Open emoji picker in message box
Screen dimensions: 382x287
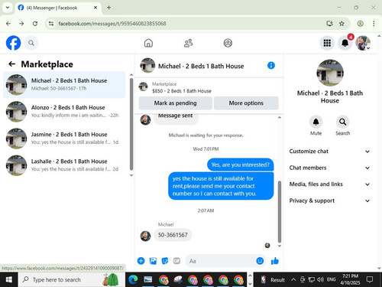[x=260, y=261]
